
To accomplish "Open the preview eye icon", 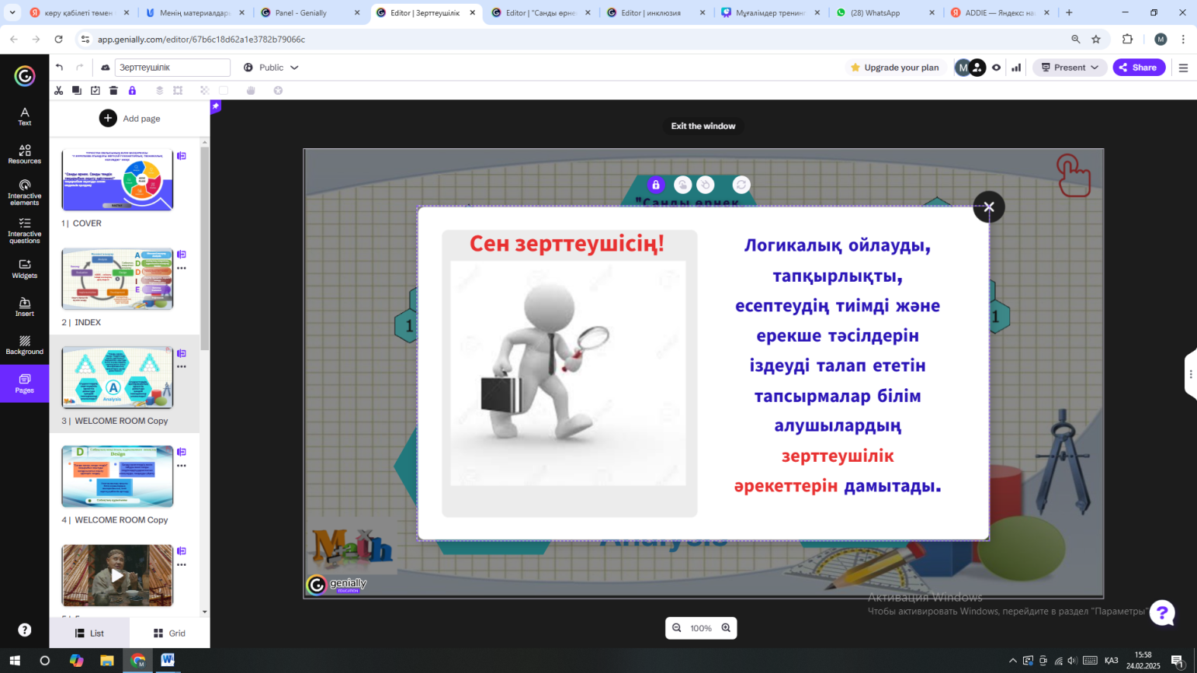I will coord(996,68).
